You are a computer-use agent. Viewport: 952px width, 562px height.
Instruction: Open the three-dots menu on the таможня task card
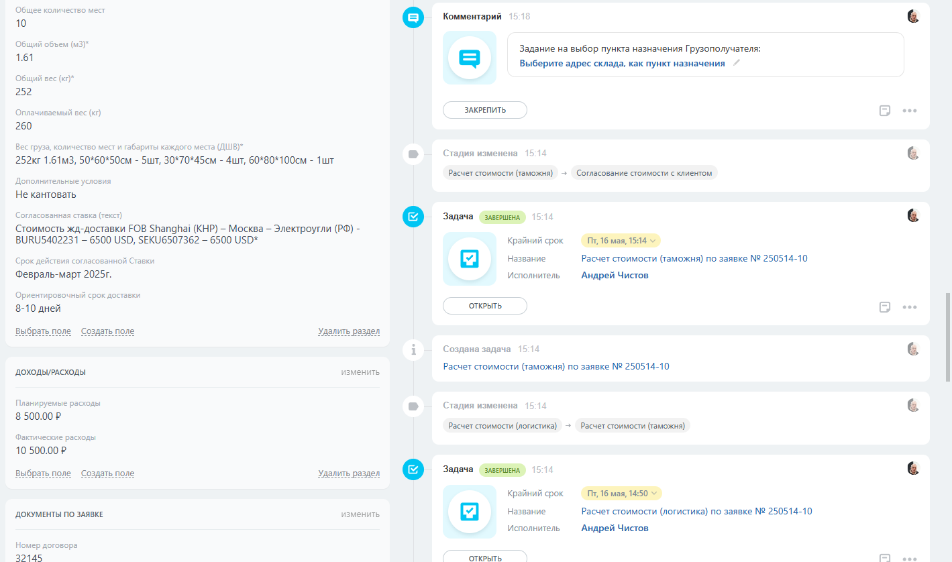click(909, 307)
